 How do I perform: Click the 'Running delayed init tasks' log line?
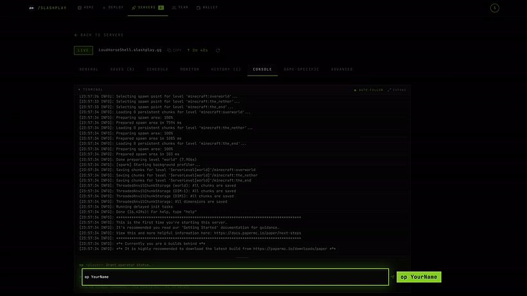click(x=126, y=206)
